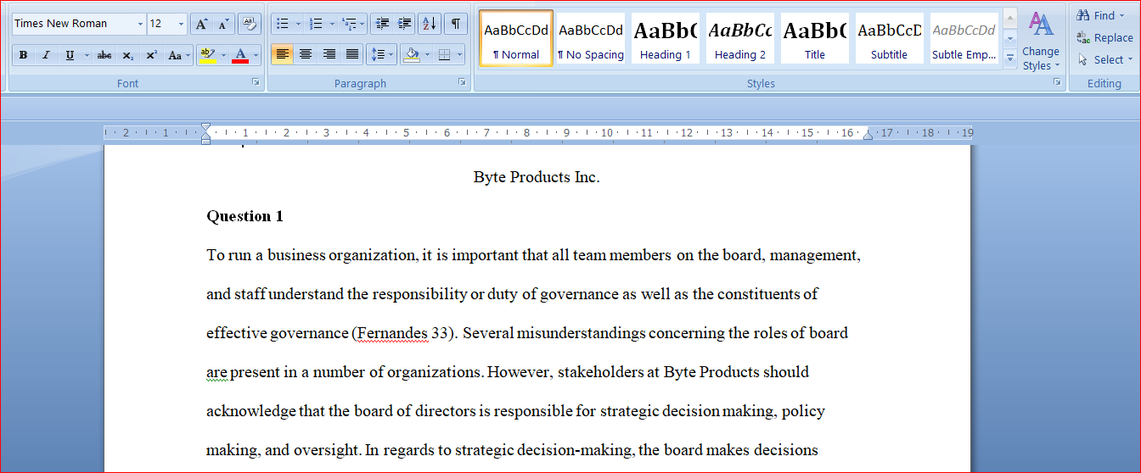Expand the full styles gallery

click(1009, 58)
